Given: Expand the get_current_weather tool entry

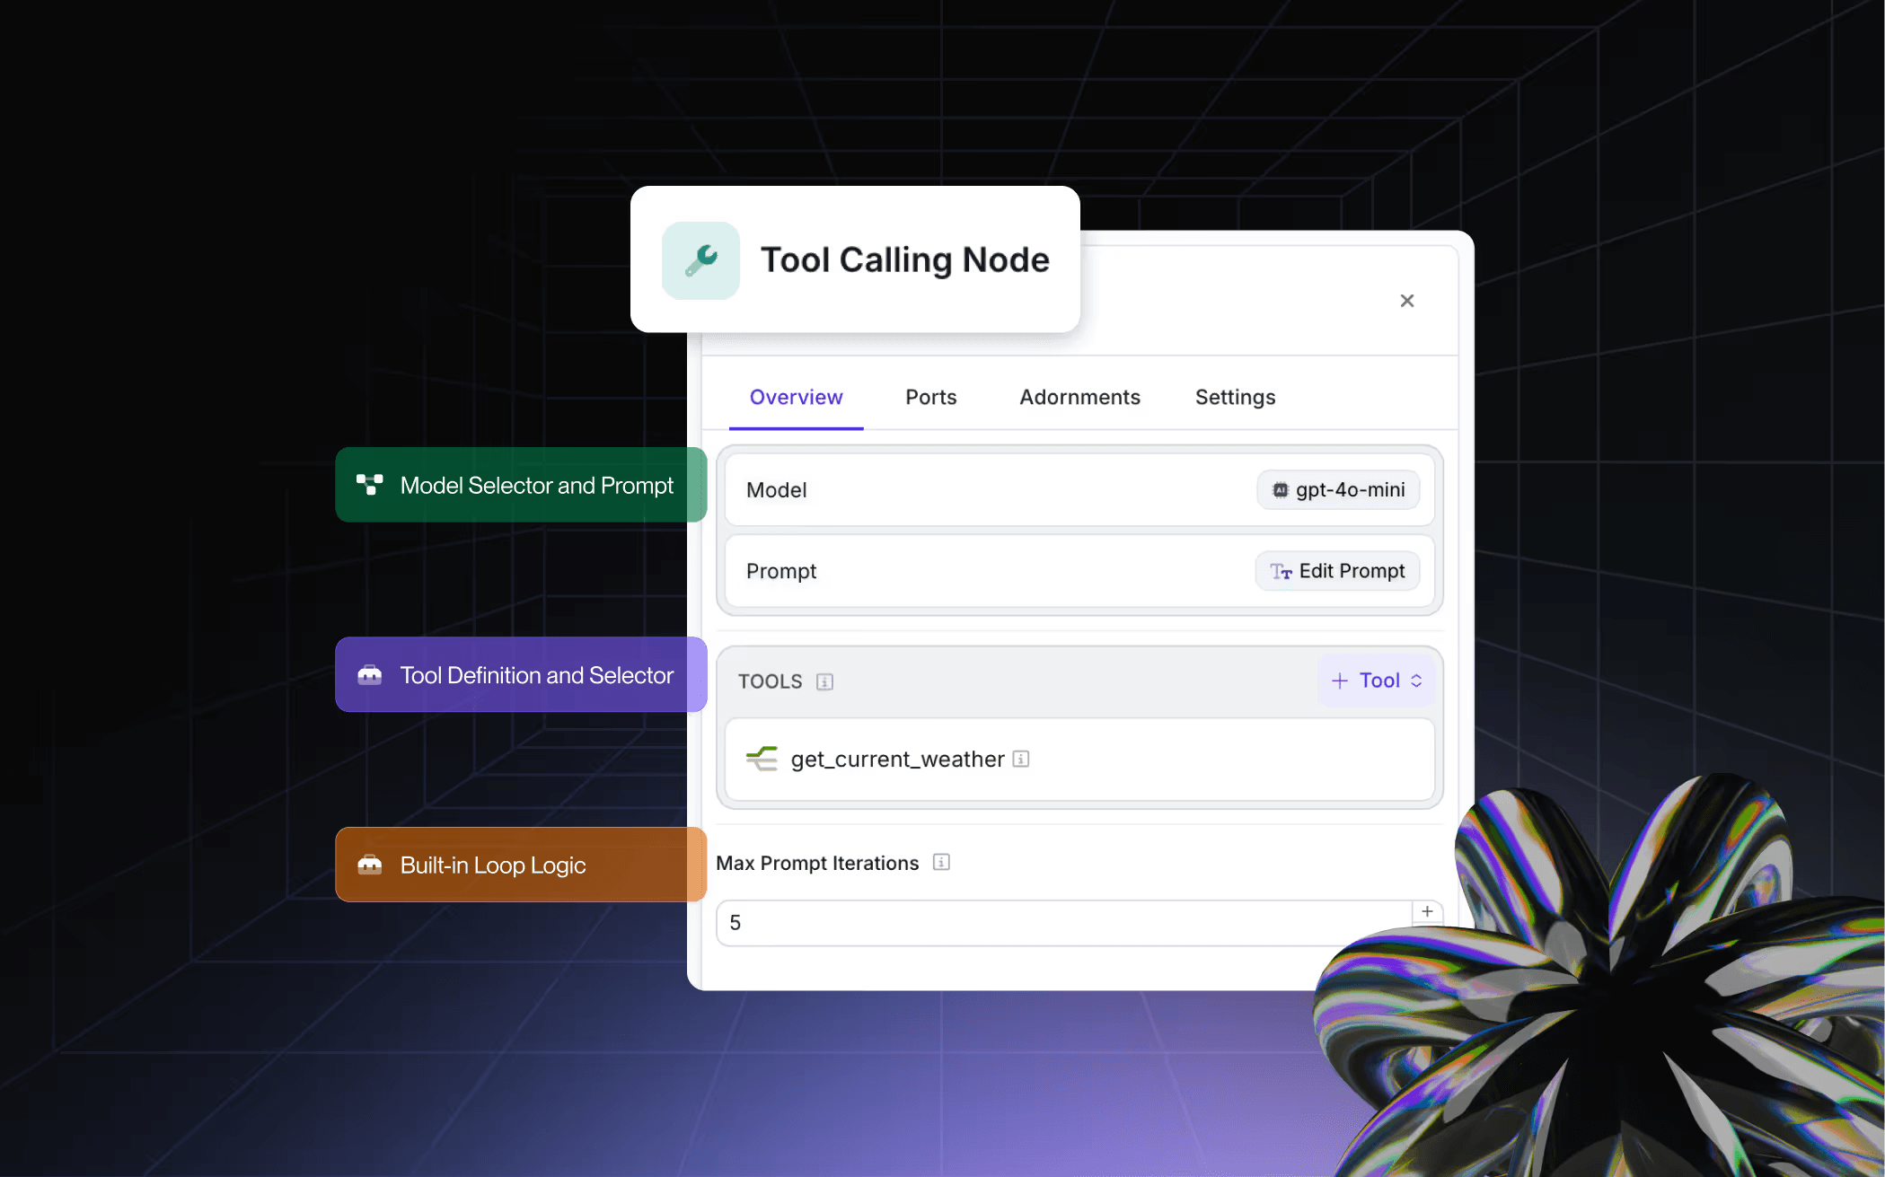Looking at the screenshot, I should tap(896, 759).
